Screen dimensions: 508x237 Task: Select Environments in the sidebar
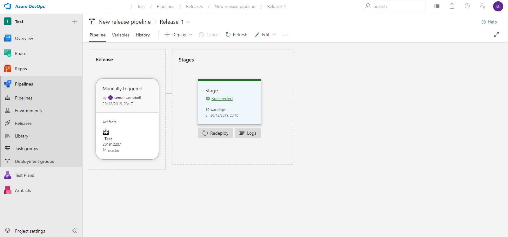[42, 111]
